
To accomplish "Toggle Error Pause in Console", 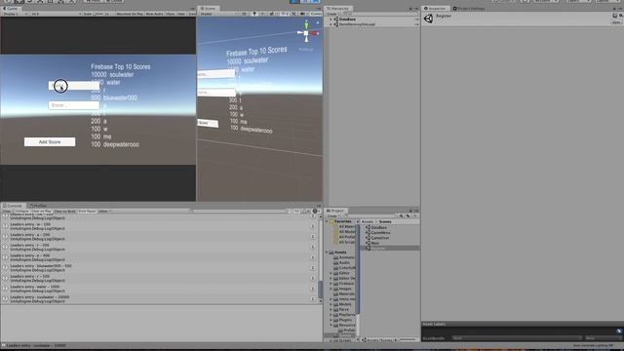I will (x=87, y=212).
